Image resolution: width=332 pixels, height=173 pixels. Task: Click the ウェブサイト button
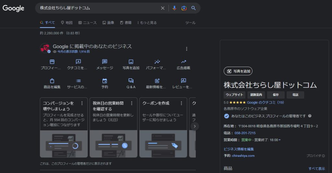(234, 95)
